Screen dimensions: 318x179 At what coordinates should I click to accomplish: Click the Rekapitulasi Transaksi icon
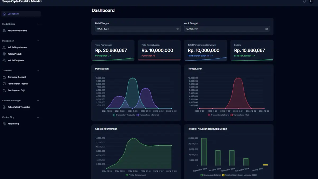point(4,107)
